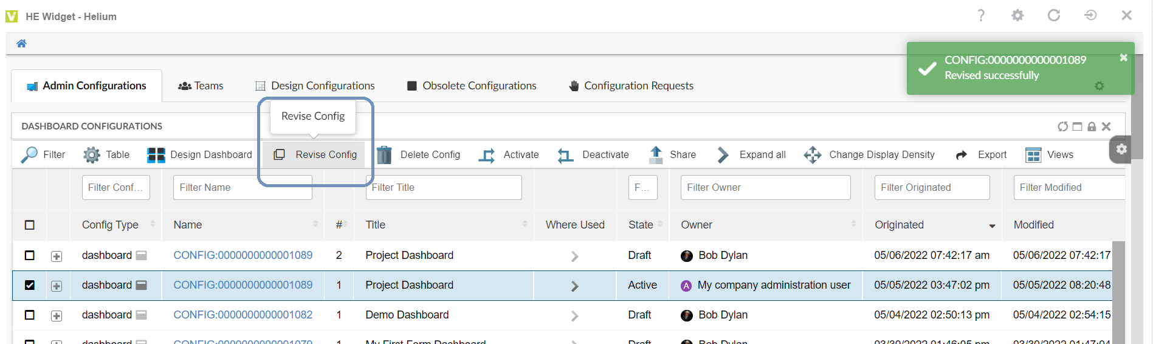Click the Activate toolbar icon
The height and width of the screenshot is (344, 1153).
click(x=486, y=156)
